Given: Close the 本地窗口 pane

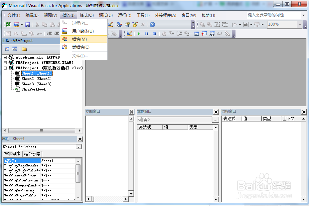Looking at the screenshot, I should click(x=216, y=112).
